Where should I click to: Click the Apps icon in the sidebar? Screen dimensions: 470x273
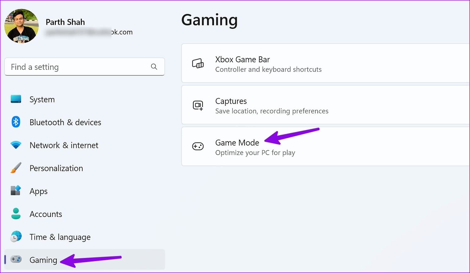(16, 191)
